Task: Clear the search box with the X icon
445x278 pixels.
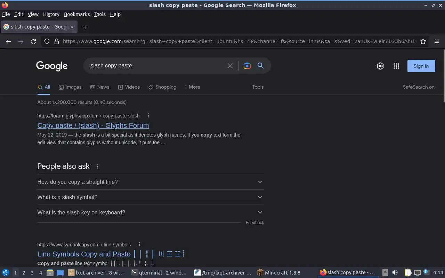Action: tap(230, 66)
